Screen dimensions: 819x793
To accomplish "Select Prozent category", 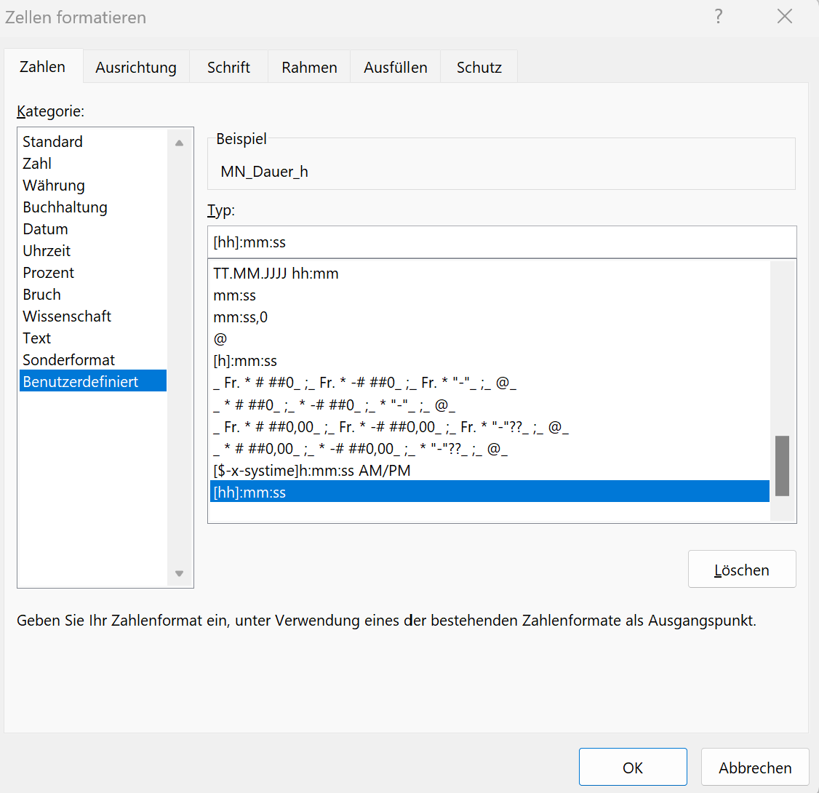I will (x=93, y=273).
